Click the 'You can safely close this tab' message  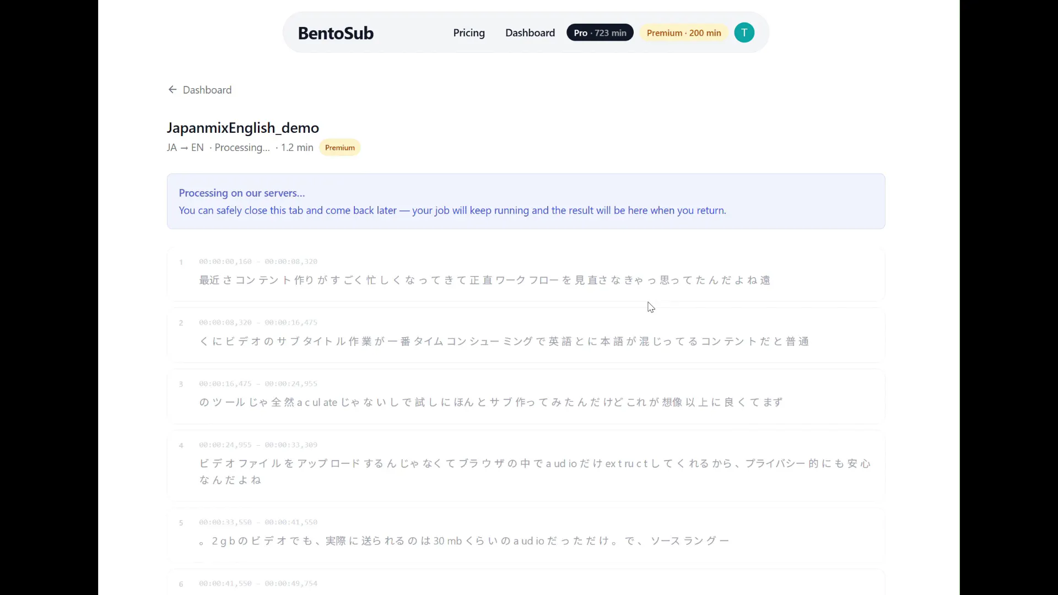452,210
